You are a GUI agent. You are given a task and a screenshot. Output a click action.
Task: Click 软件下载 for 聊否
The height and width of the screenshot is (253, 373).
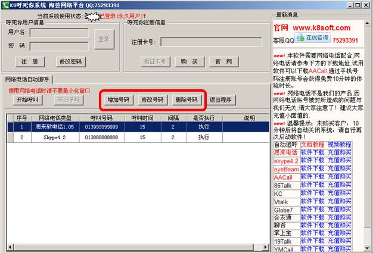pos(312,225)
